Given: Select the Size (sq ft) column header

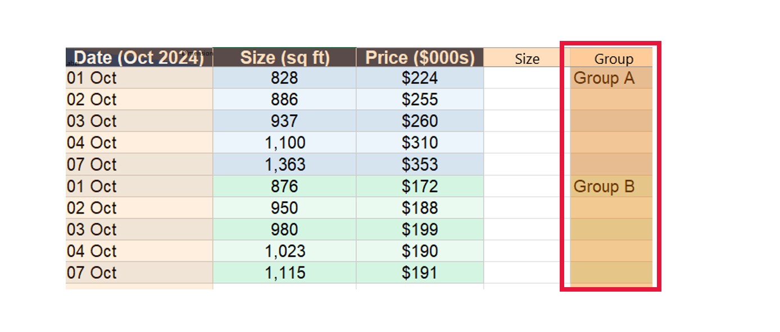Looking at the screenshot, I should [x=284, y=58].
